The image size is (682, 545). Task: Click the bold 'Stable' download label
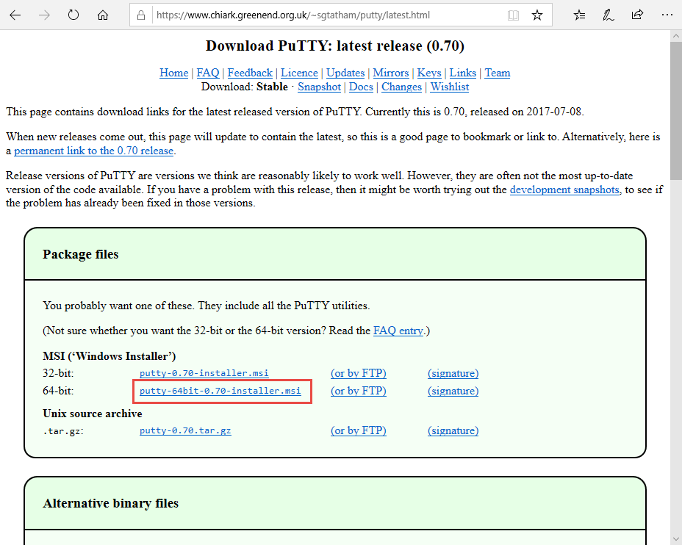[x=272, y=87]
